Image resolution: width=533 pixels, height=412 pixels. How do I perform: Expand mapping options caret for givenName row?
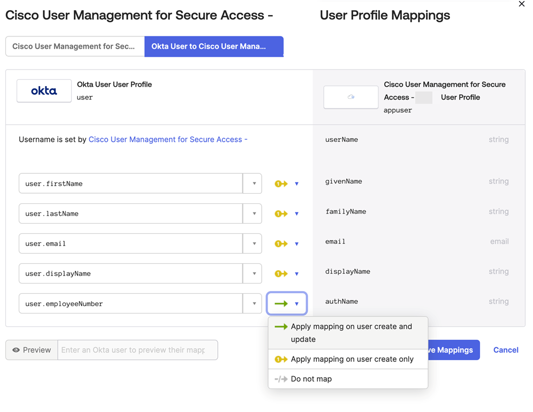tap(297, 184)
